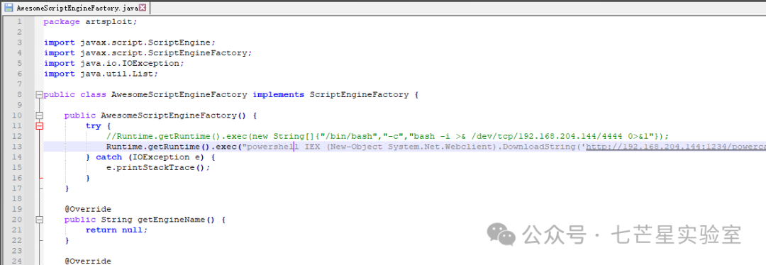This screenshot has width=766, height=265.
Task: Click the 'import javax.script.ScriptEngine;' line
Action: [130, 43]
